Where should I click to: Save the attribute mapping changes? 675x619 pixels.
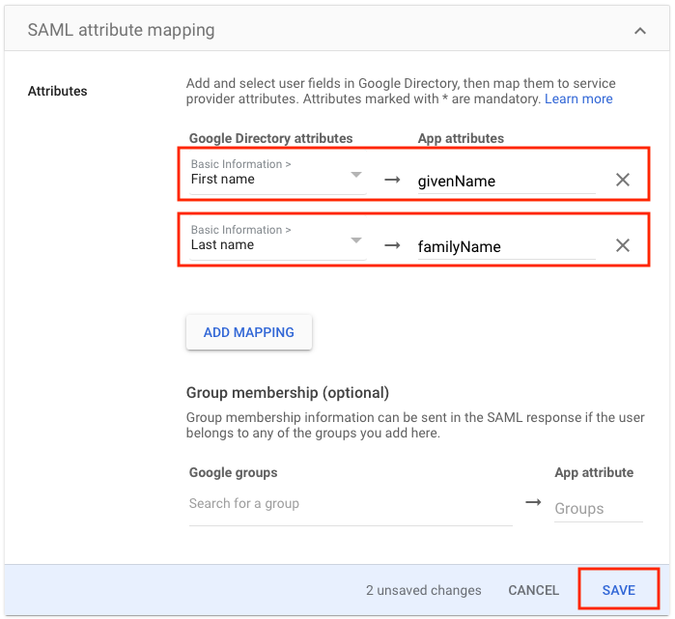tap(619, 590)
